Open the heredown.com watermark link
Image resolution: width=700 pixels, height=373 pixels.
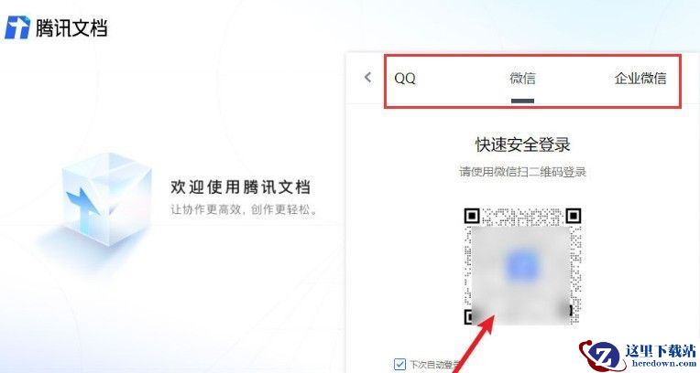tap(664, 363)
